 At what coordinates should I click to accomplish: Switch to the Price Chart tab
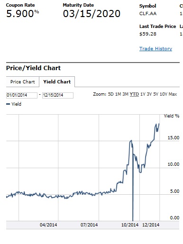click(x=23, y=82)
